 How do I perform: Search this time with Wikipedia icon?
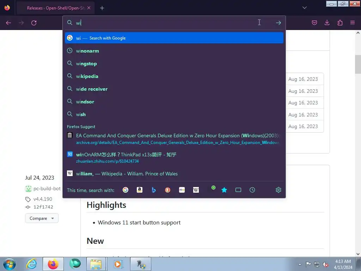(196, 190)
